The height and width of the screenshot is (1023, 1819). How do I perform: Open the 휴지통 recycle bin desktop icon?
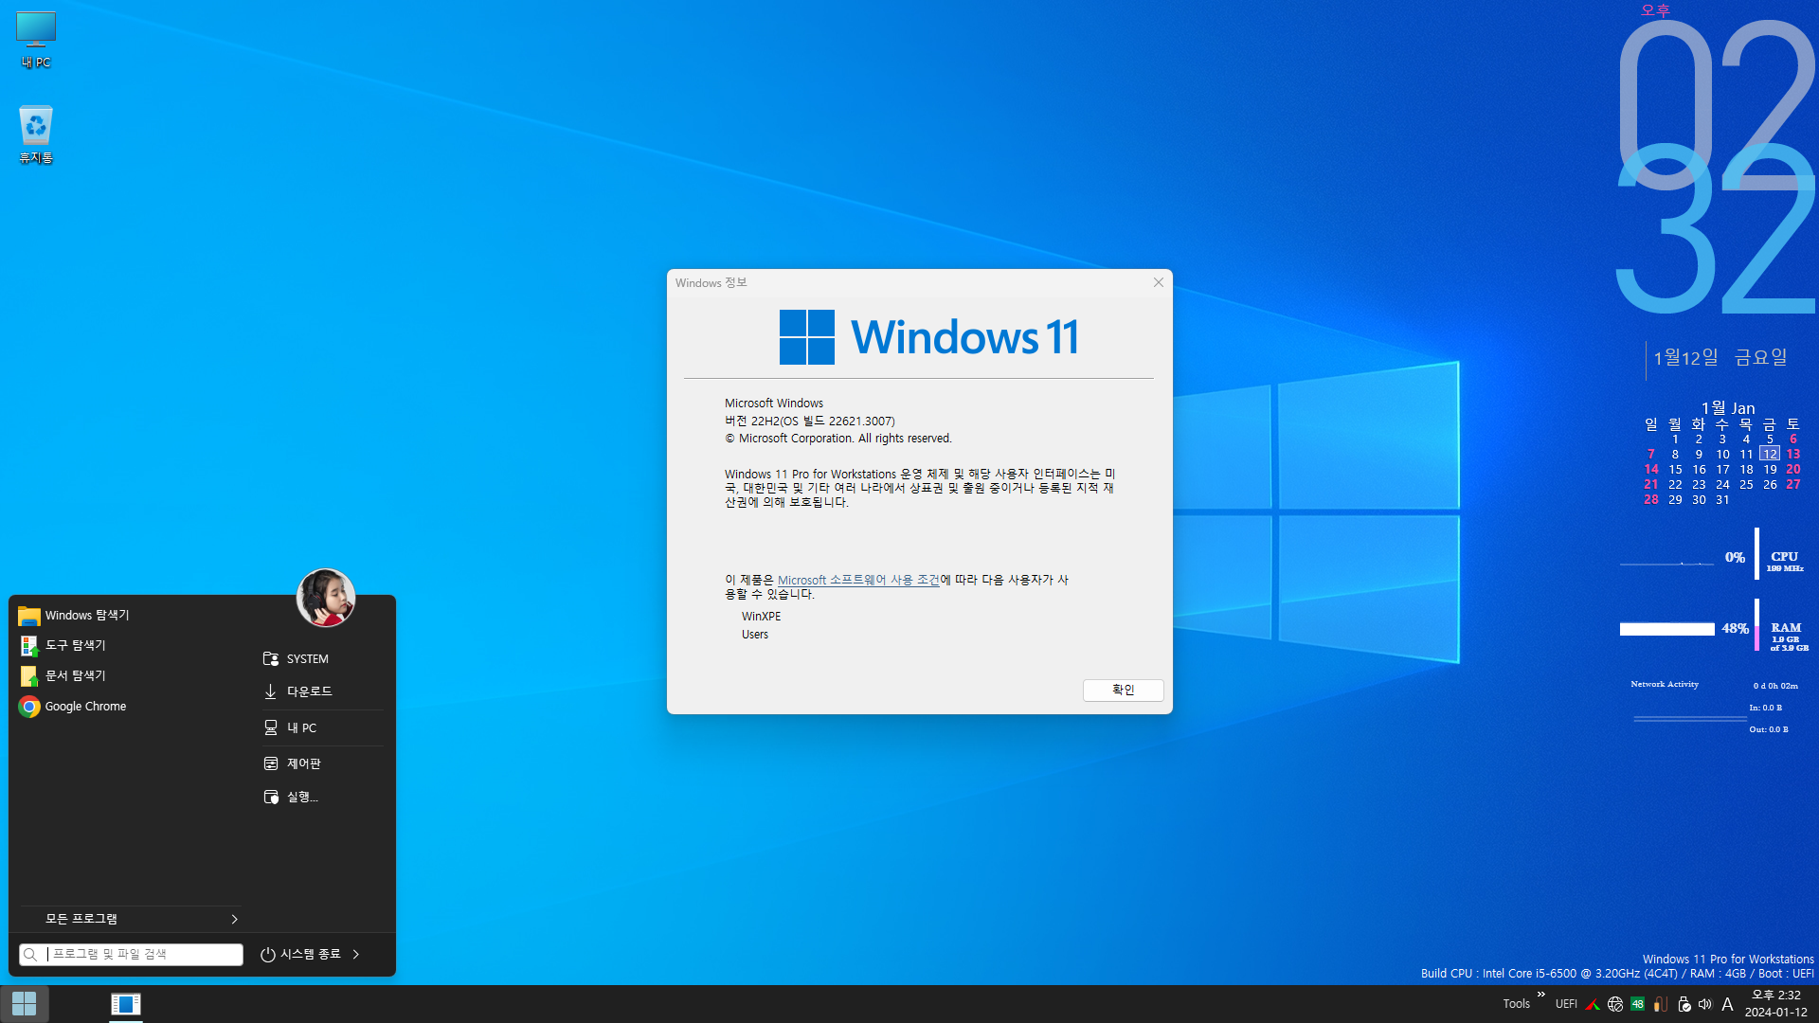[x=36, y=135]
